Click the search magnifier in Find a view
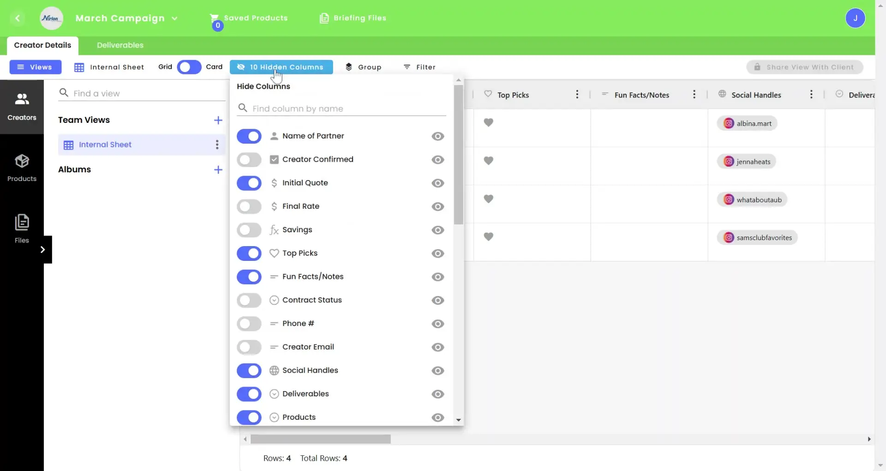This screenshot has width=886, height=471. pyautogui.click(x=63, y=93)
